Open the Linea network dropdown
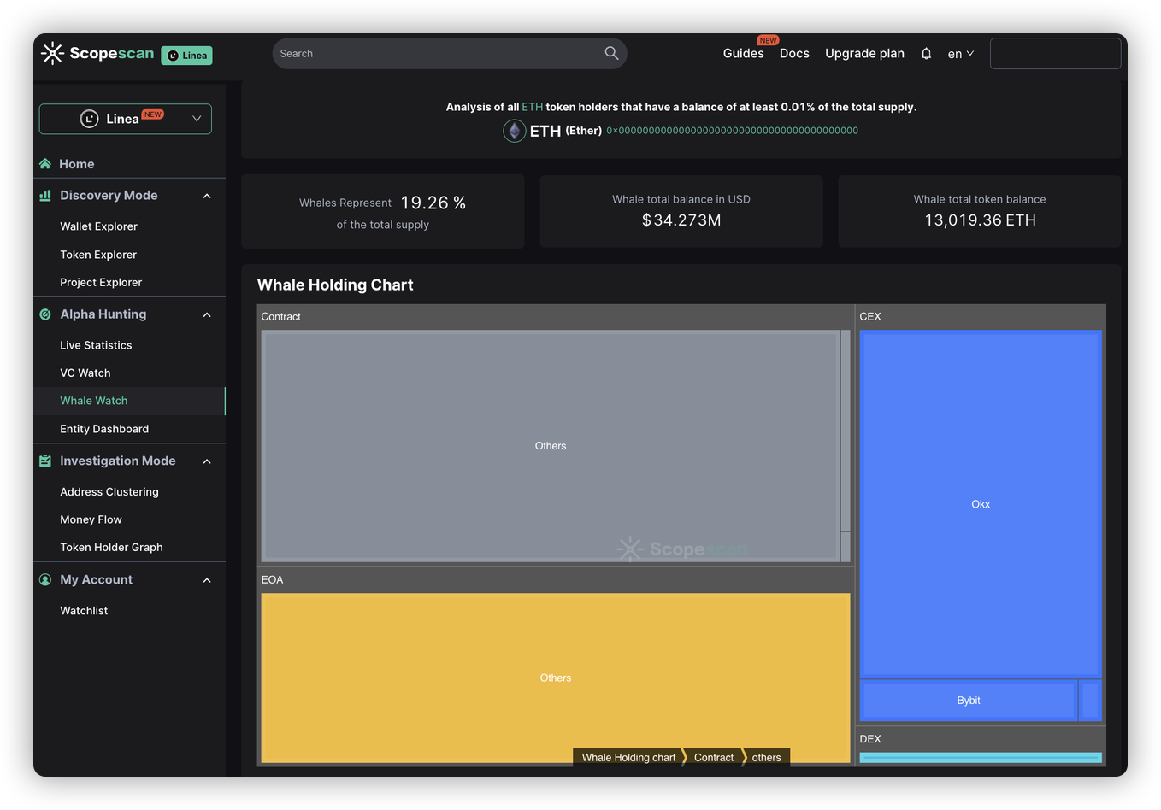The width and height of the screenshot is (1161, 810). (x=126, y=119)
